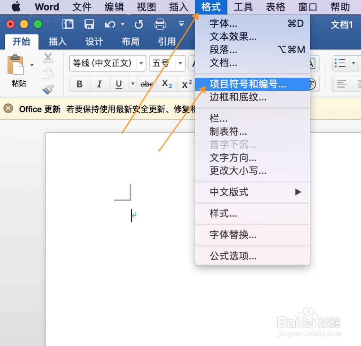Switch to the 插入 ribbon tab
The height and width of the screenshot is (346, 361).
[57, 42]
